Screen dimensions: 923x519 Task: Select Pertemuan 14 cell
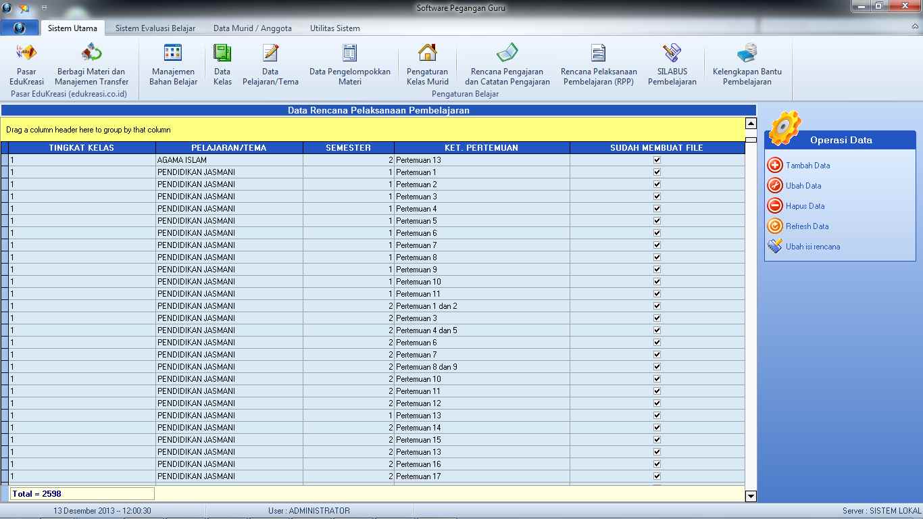[x=482, y=428]
